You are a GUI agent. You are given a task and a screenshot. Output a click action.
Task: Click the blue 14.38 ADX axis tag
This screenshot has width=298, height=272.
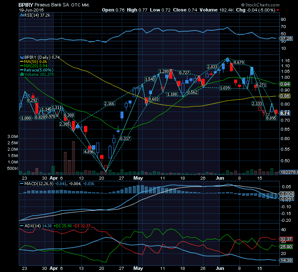point(286,260)
